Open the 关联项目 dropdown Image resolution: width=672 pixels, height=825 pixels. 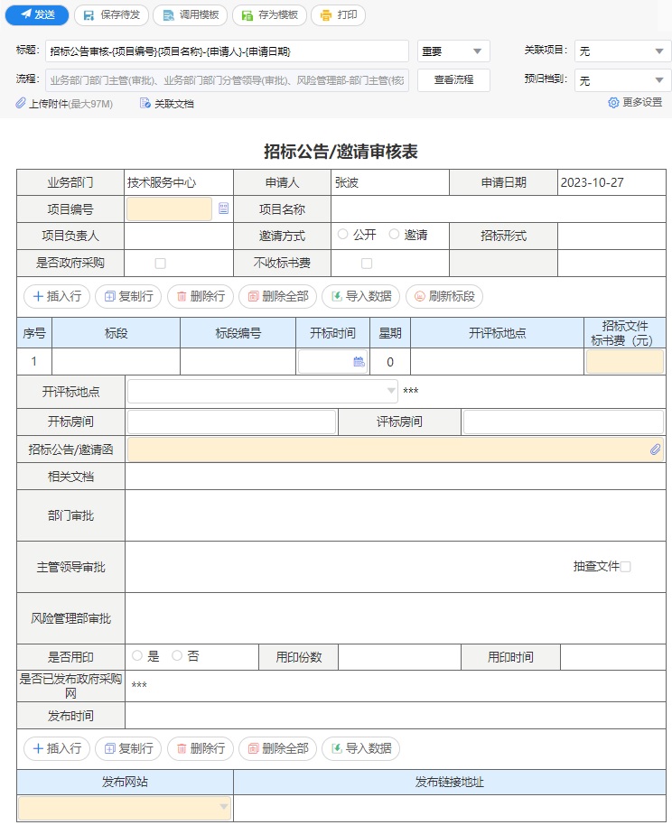point(622,51)
